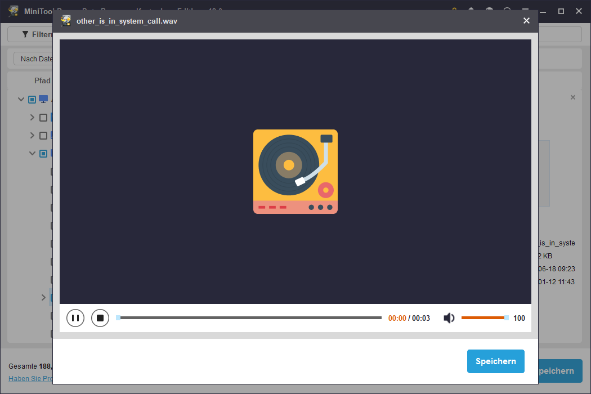Viewport: 591px width, 394px height.
Task: Tick the first empty tree checkbox
Action: click(x=43, y=118)
